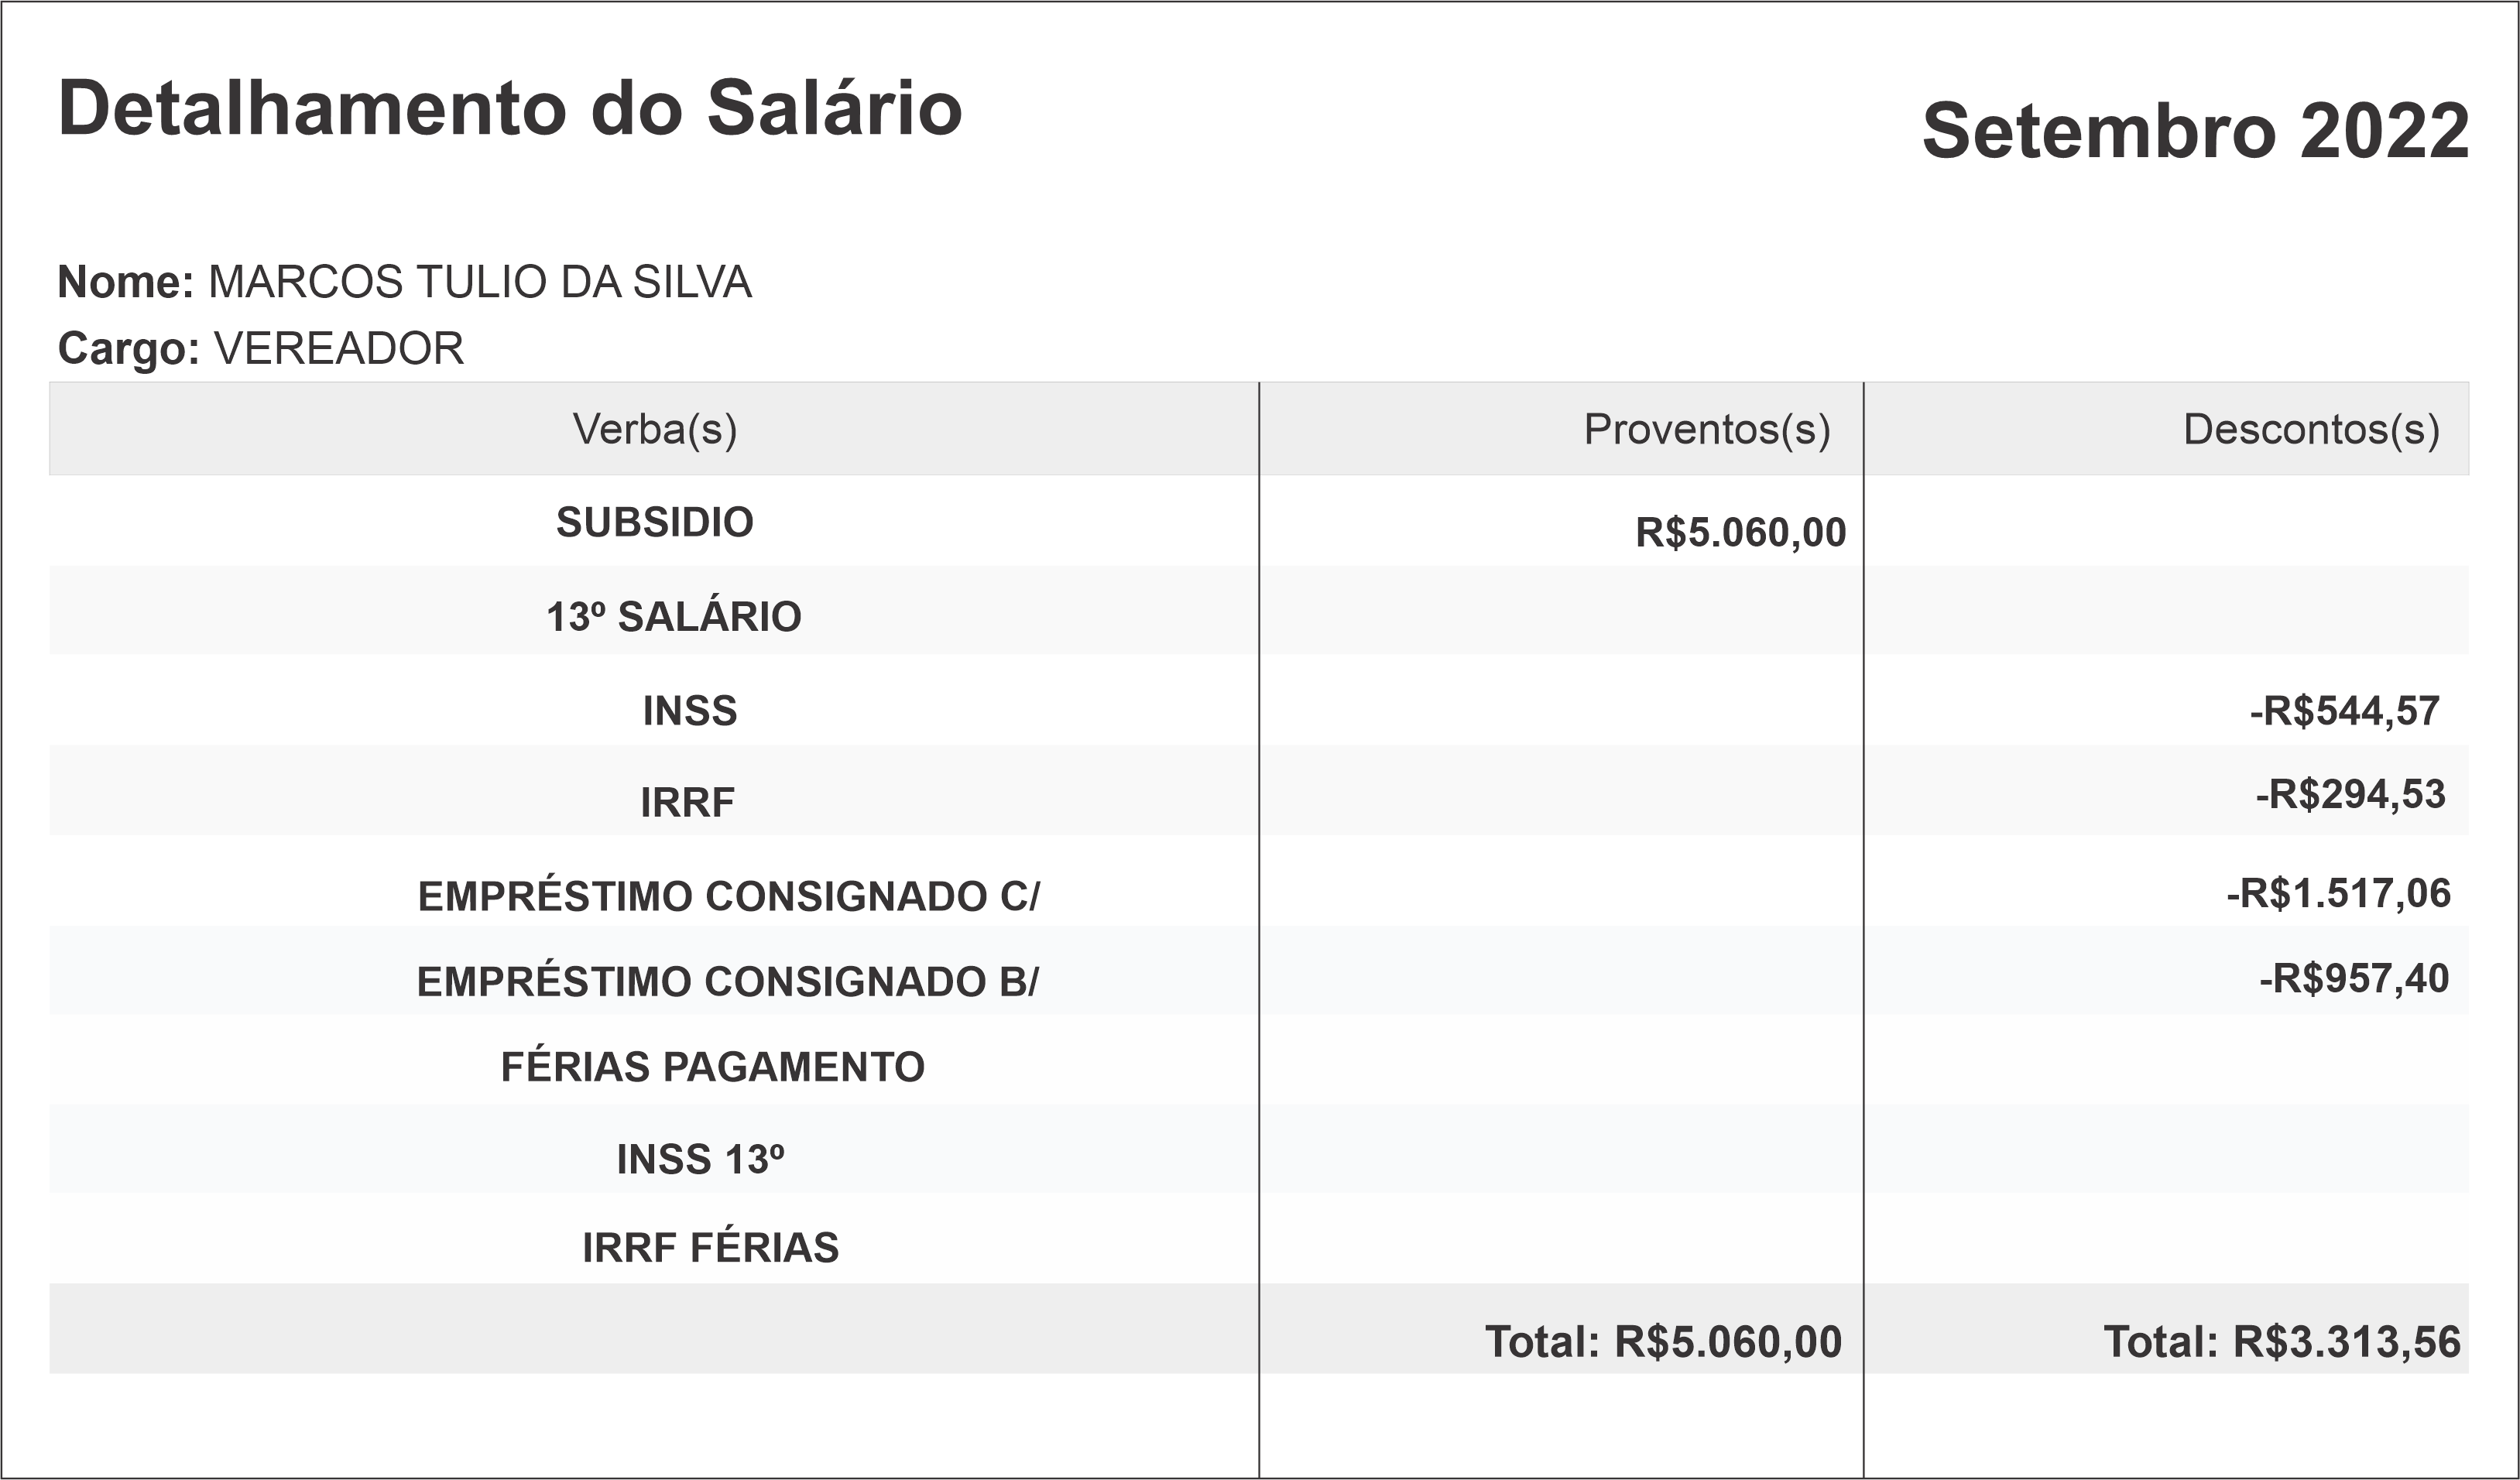
Task: Click the descontos Total R$3.313,56
Action: (2282, 1342)
